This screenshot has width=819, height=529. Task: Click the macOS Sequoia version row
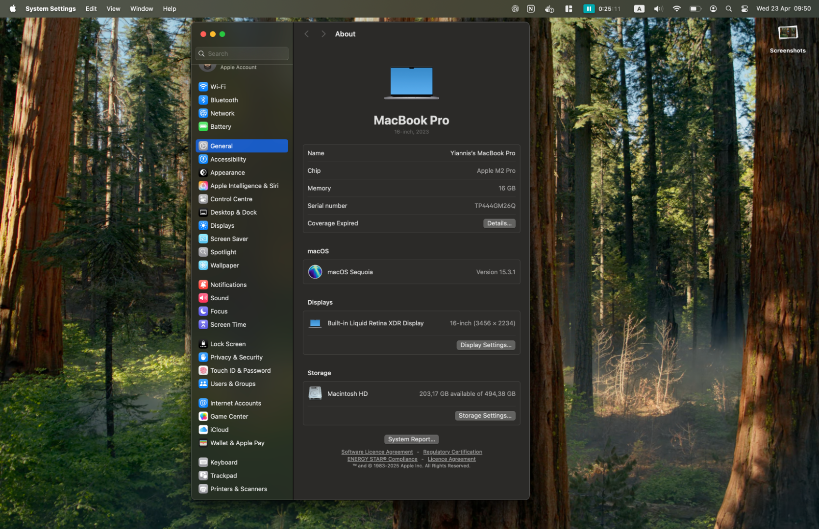coord(411,272)
